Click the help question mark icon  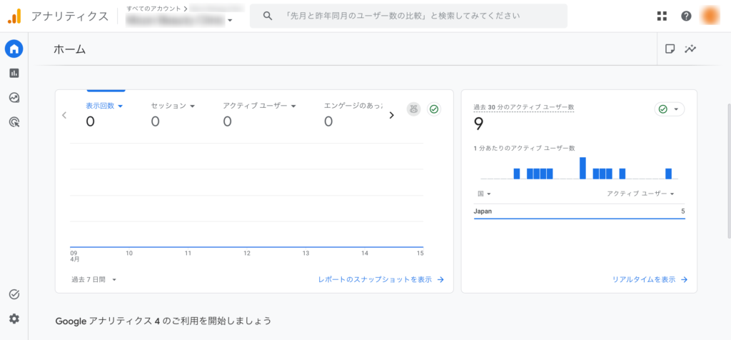point(686,16)
